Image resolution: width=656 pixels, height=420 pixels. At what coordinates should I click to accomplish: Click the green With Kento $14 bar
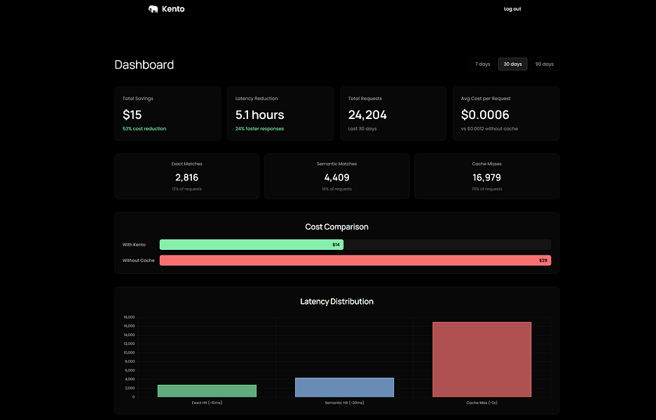(252, 245)
